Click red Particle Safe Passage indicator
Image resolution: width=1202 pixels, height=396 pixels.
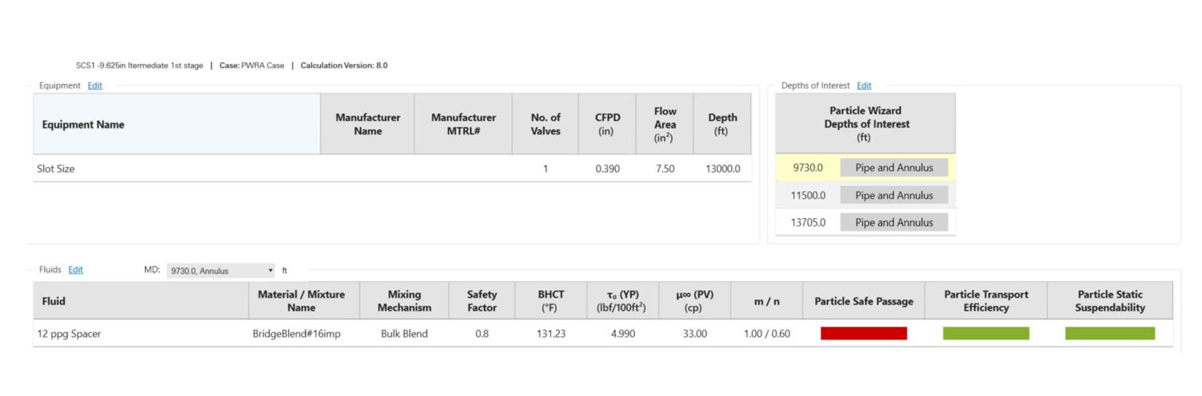click(863, 333)
